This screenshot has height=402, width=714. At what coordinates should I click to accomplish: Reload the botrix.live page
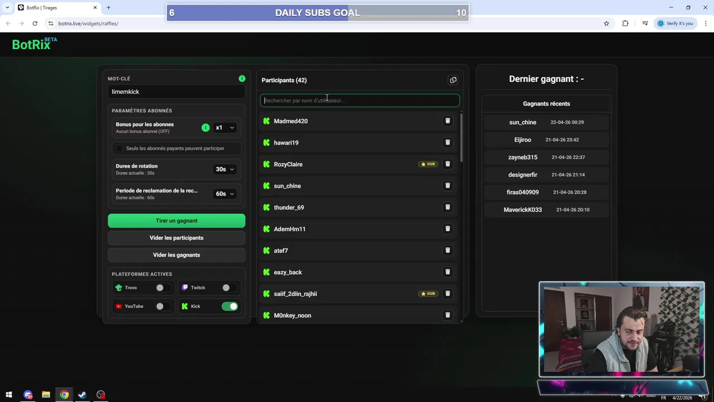coord(35,23)
